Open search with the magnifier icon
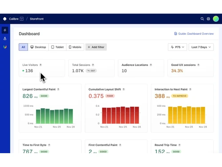The width and height of the screenshot is (222, 167). click(x=202, y=19)
